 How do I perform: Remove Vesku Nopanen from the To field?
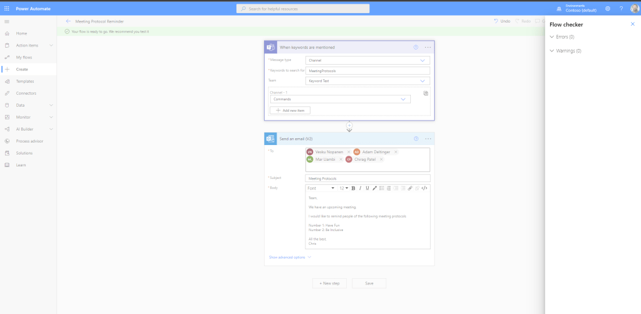pyautogui.click(x=349, y=152)
